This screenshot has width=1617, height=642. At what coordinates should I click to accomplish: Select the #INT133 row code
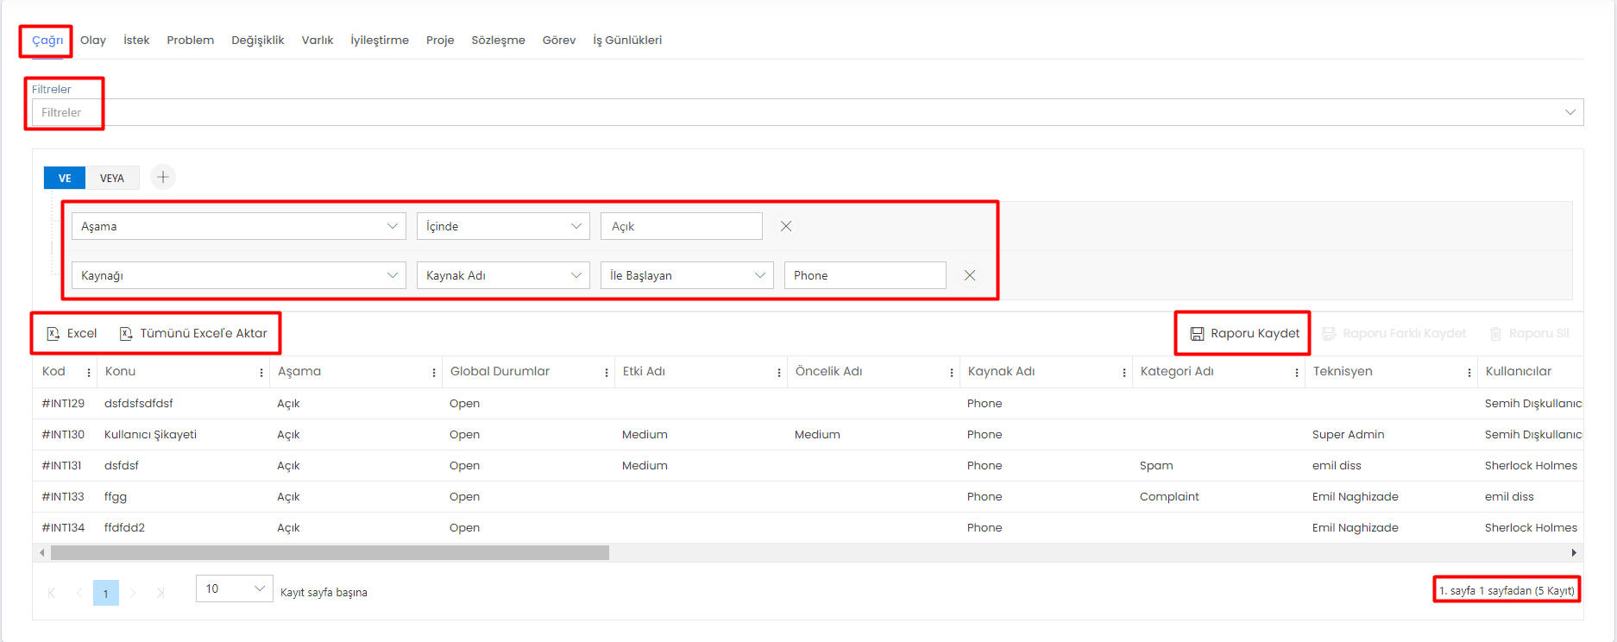[x=63, y=496]
